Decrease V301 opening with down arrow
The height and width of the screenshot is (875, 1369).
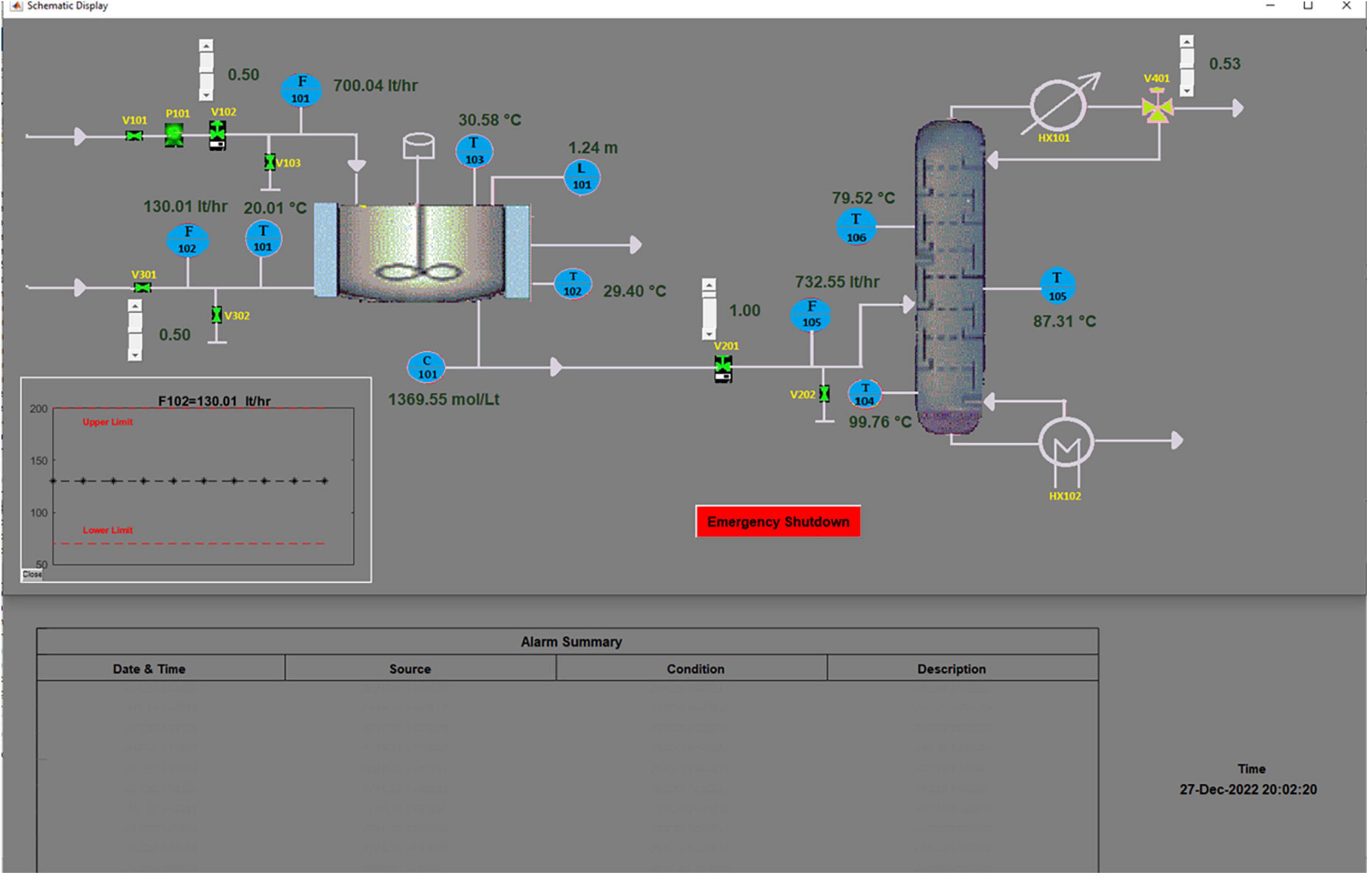click(x=135, y=355)
